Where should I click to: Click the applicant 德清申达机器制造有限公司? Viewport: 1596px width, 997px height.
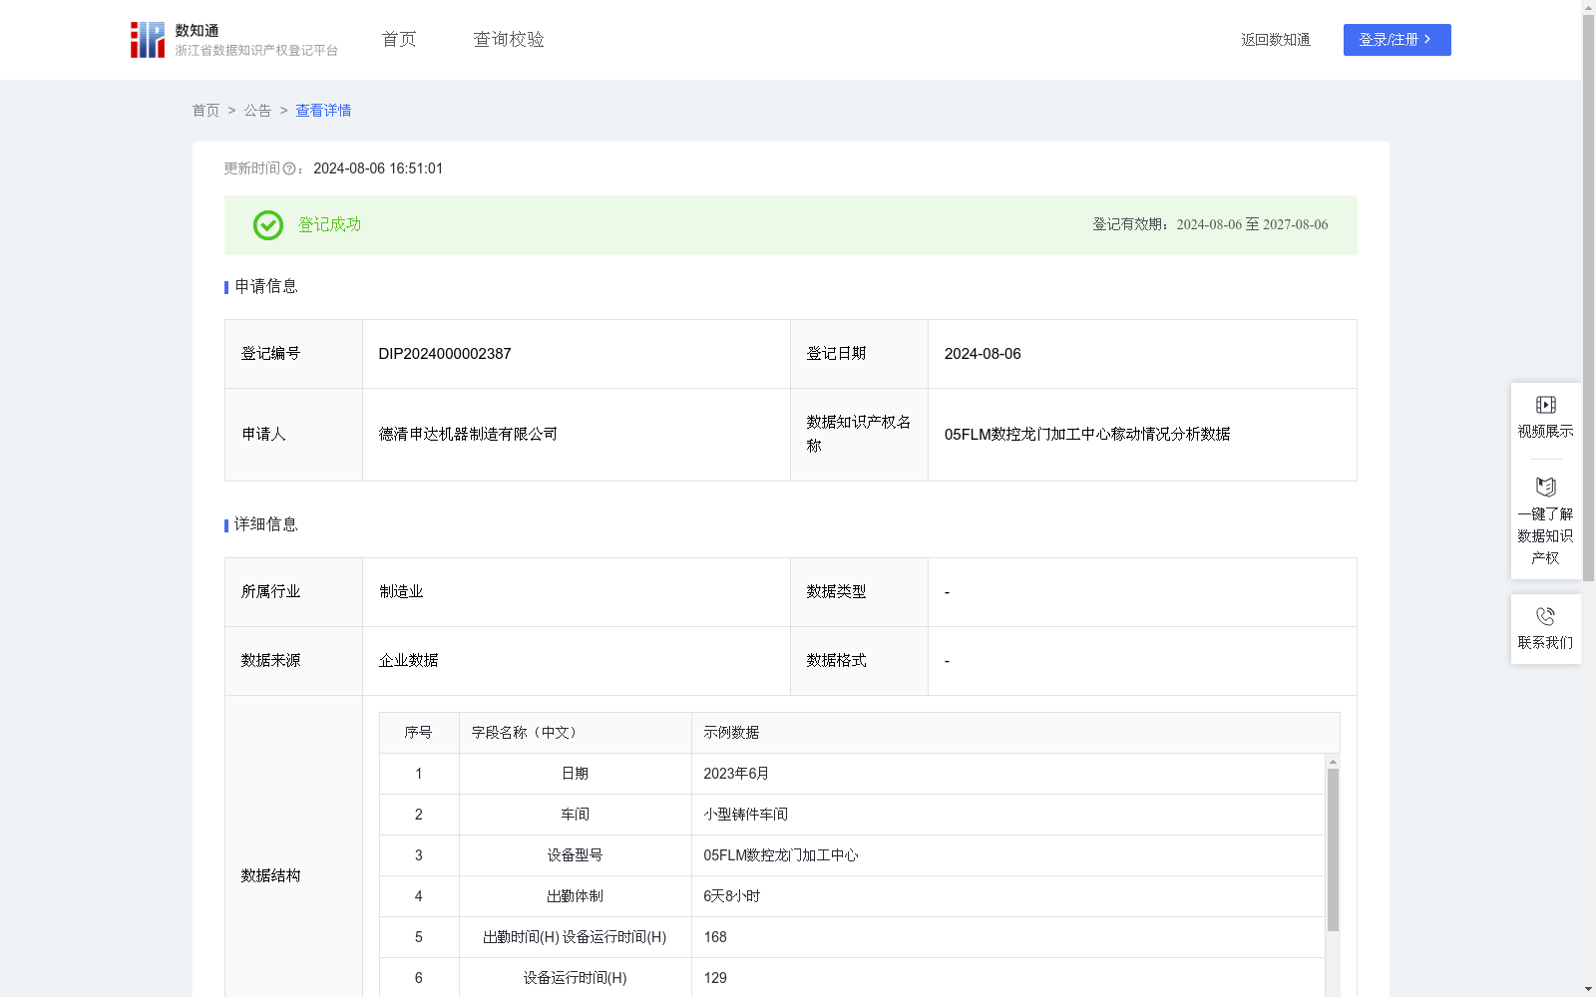(x=468, y=435)
